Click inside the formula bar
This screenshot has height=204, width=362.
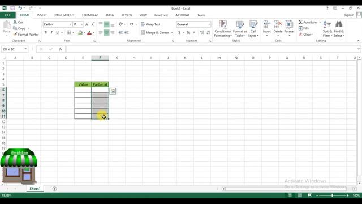[212, 49]
